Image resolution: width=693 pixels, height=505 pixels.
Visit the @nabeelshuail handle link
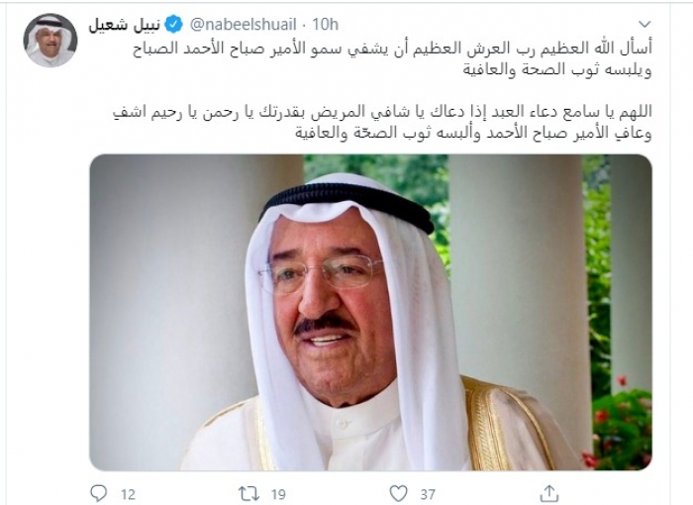coord(243,25)
